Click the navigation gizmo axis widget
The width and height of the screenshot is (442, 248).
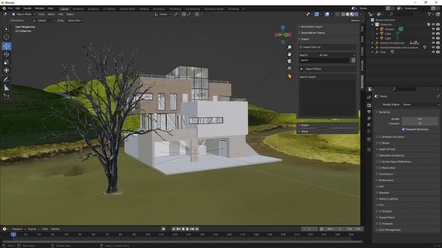pyautogui.click(x=283, y=34)
